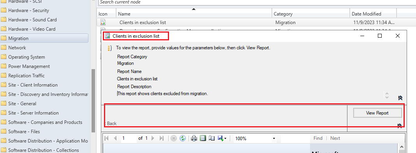Go to first page of report
This screenshot has height=153, width=416.
coord(107,138)
